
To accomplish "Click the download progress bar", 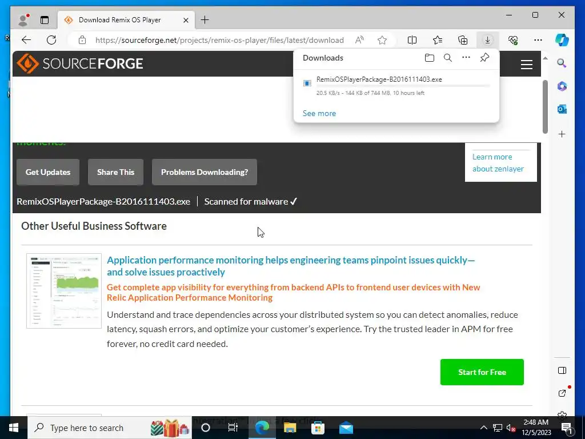I will point(403,86).
